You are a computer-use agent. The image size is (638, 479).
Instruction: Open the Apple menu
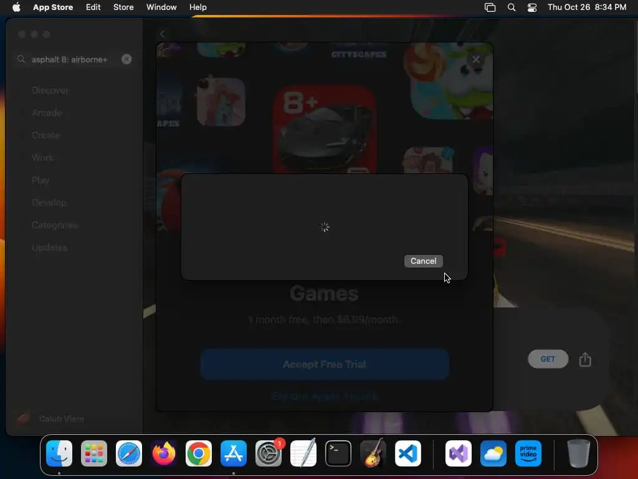tap(16, 7)
